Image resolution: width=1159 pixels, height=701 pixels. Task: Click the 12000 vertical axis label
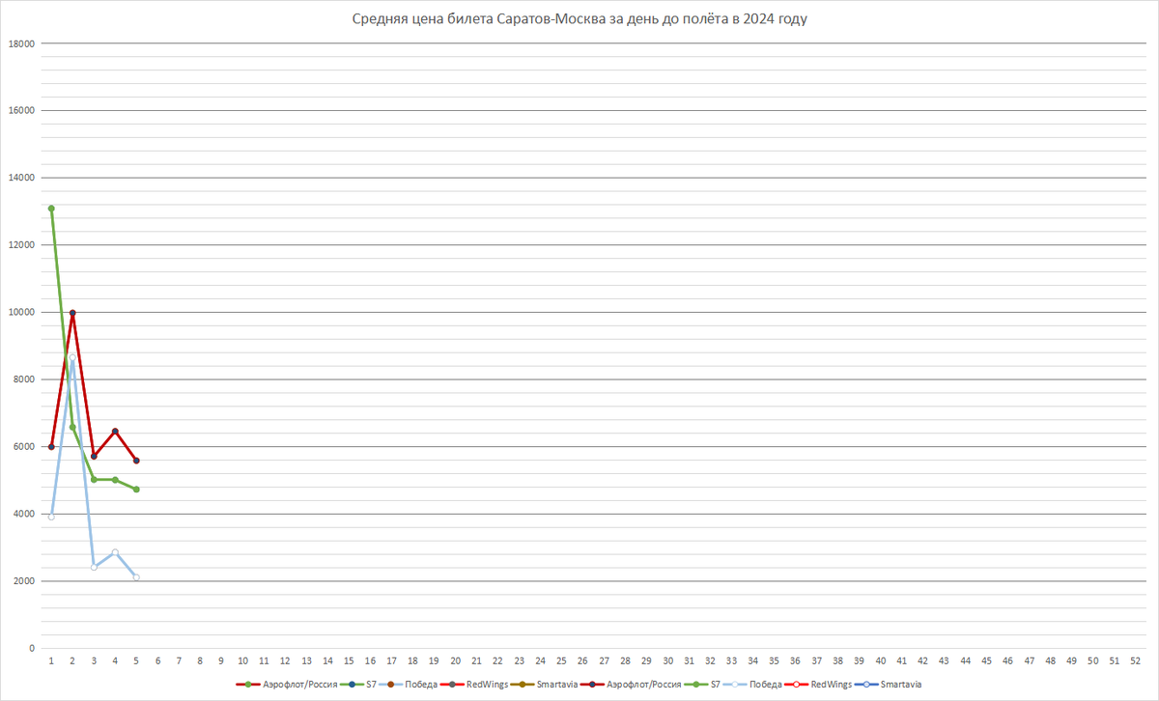[21, 244]
